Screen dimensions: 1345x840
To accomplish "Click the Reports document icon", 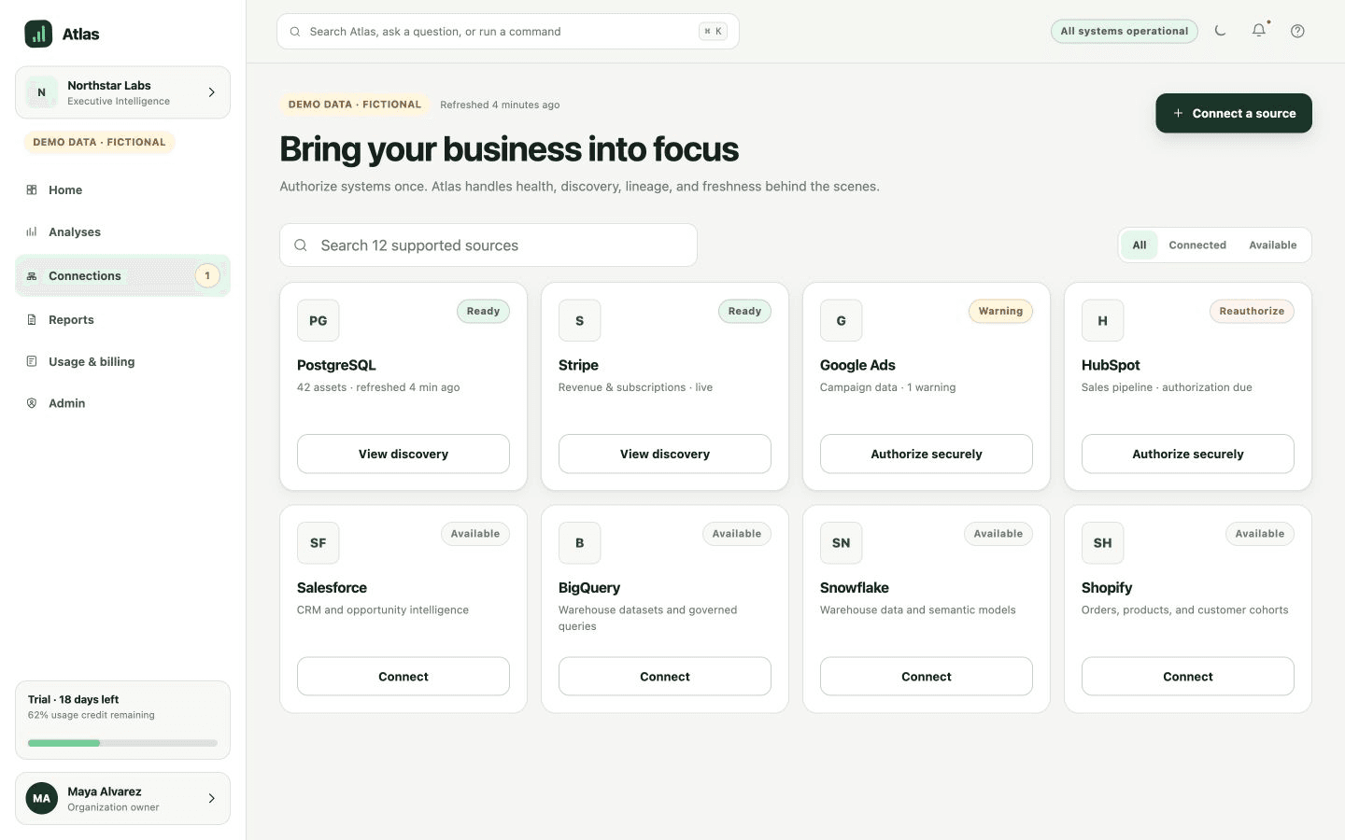I will click(32, 319).
